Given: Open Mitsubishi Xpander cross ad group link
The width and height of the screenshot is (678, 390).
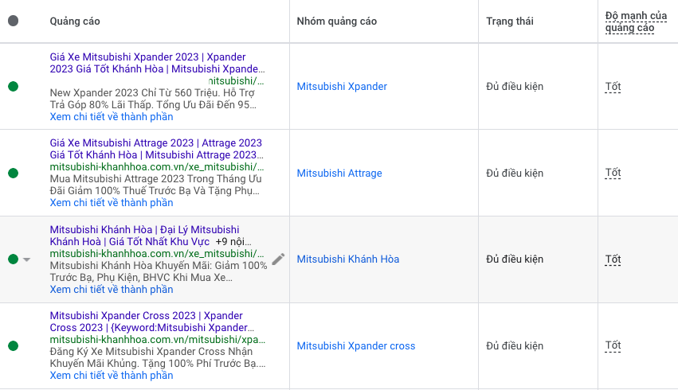Looking at the screenshot, I should coord(356,345).
